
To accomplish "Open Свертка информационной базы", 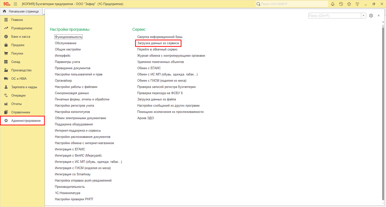I will [x=160, y=37].
